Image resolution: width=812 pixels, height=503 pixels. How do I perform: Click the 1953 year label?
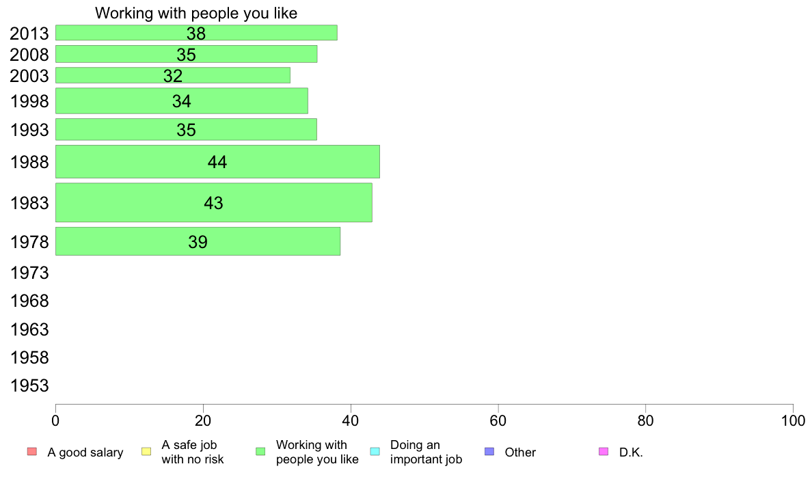(x=29, y=386)
